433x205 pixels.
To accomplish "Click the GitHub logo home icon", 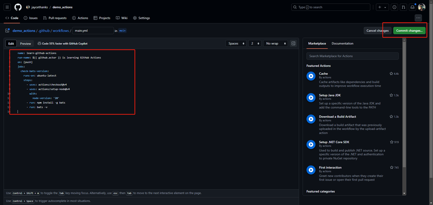I will 18,7.
